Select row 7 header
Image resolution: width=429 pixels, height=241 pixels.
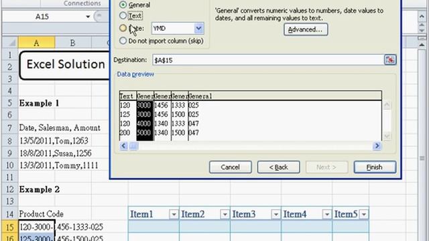10,128
